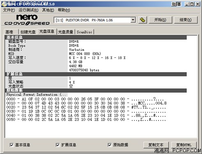Click the 原始数据 section header bar

coord(96,90)
